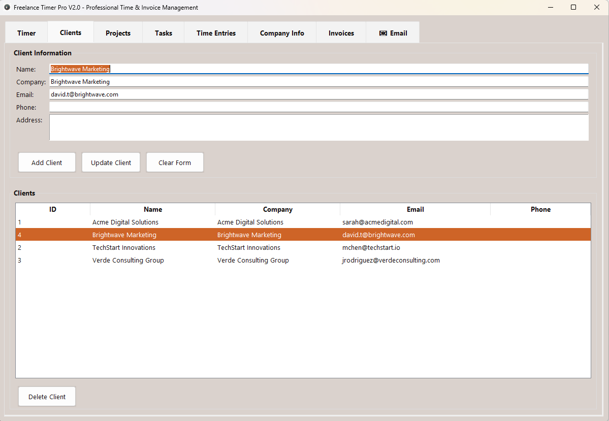The height and width of the screenshot is (421, 609).
Task: Click the Email field showing david.t@brightwave.com
Action: (x=318, y=94)
